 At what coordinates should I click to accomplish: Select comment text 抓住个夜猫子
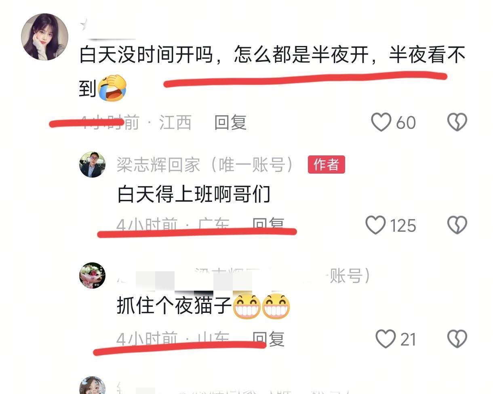pyautogui.click(x=174, y=306)
